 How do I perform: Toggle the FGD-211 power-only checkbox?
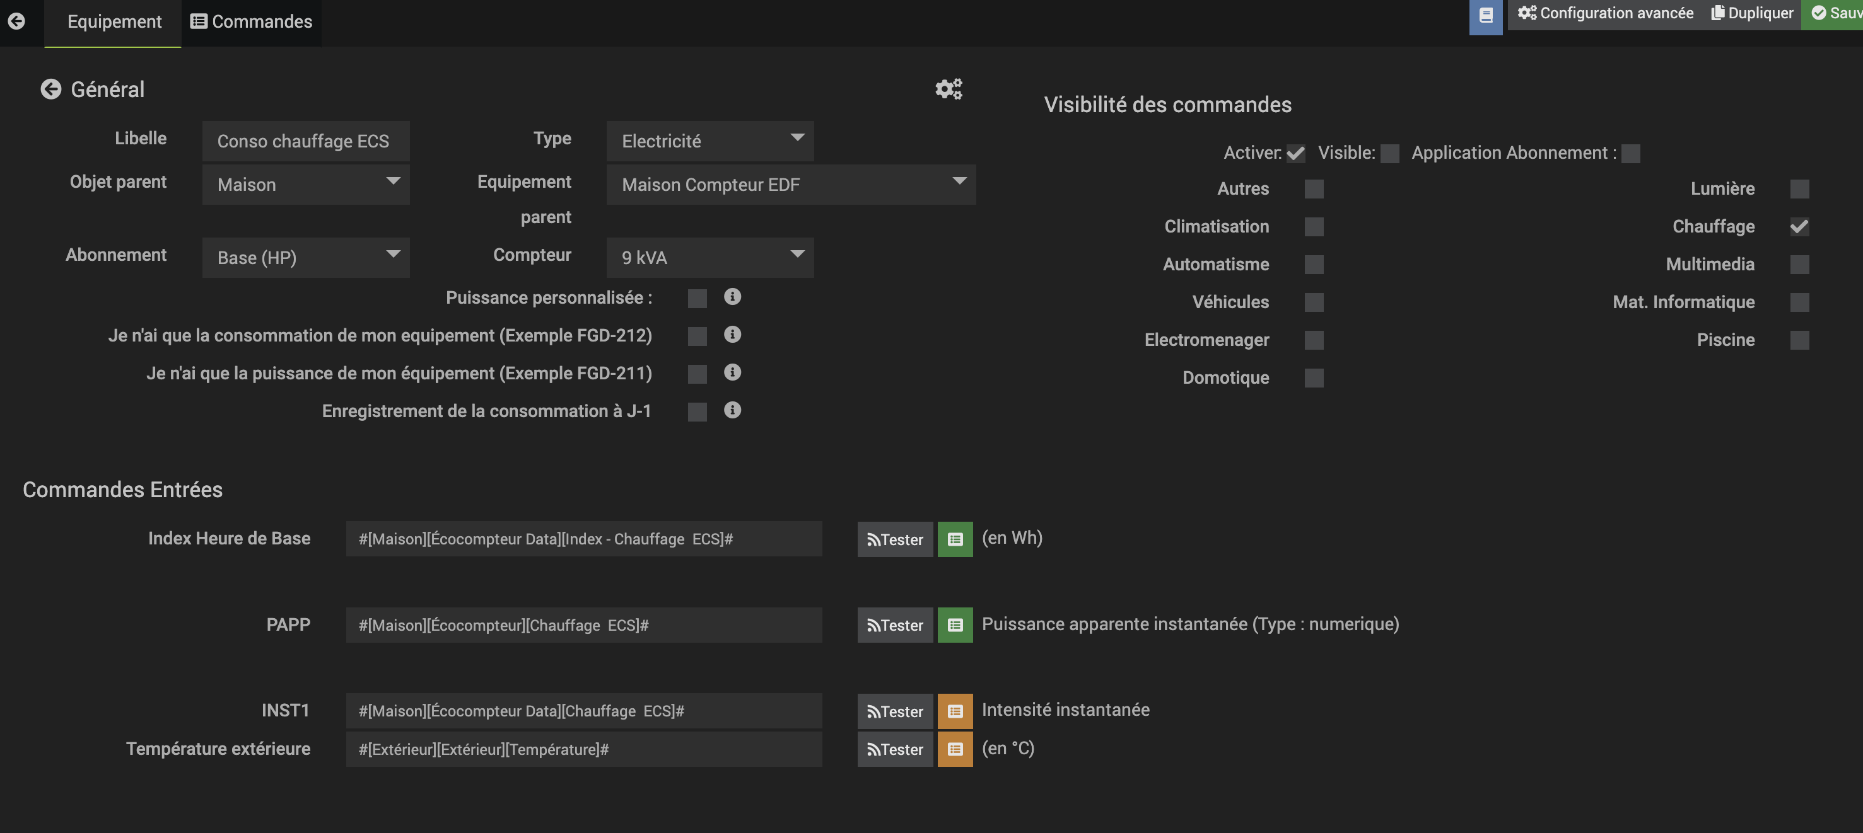697,374
